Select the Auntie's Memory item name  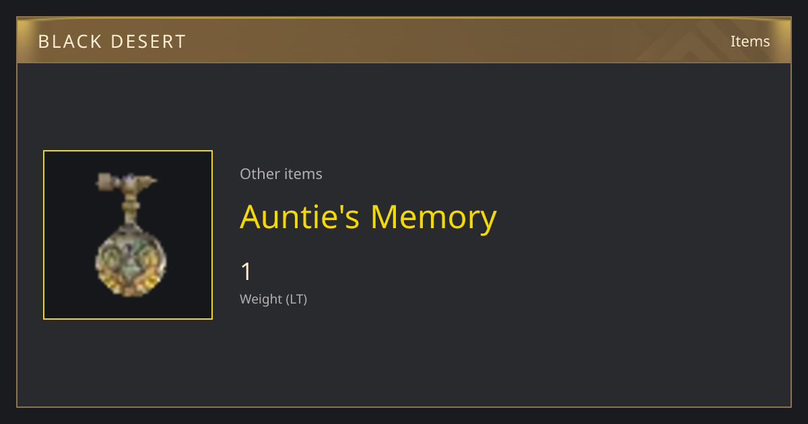(x=368, y=217)
